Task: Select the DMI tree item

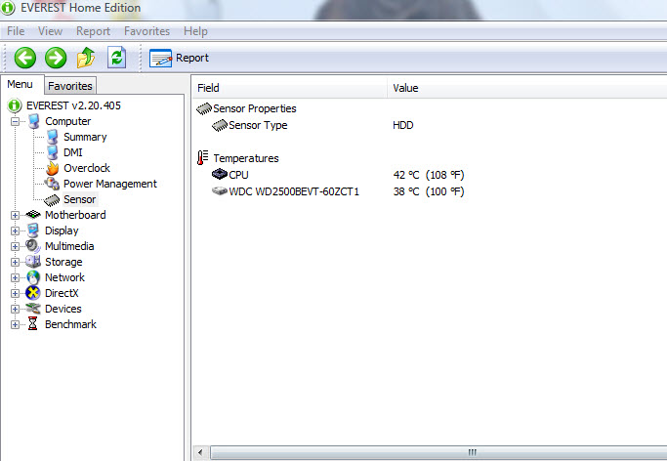Action: [72, 152]
